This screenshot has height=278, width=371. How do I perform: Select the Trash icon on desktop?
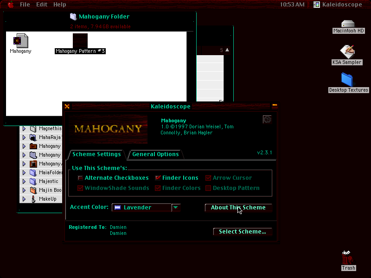click(x=347, y=258)
